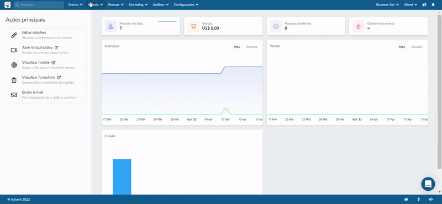Expand the Business Fair event dropdown

[387, 5]
